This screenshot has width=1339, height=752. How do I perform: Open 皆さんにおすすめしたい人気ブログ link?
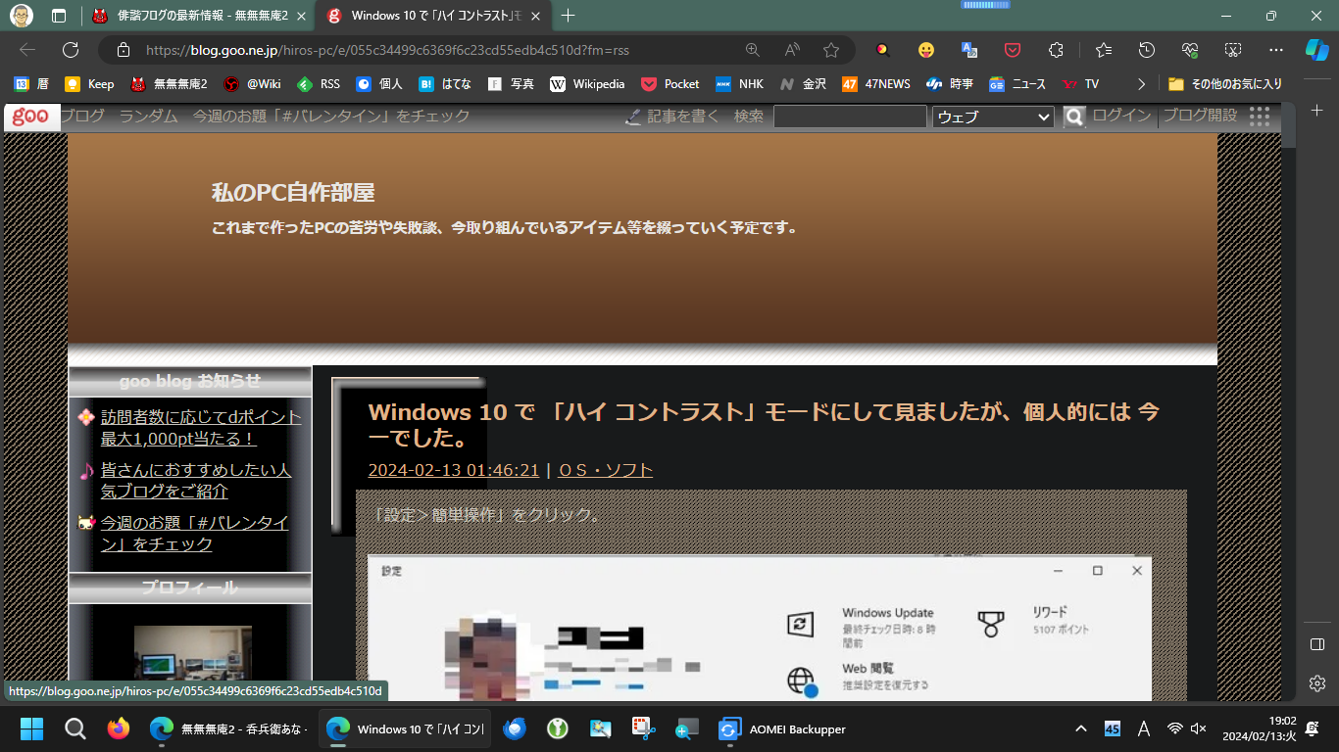196,481
